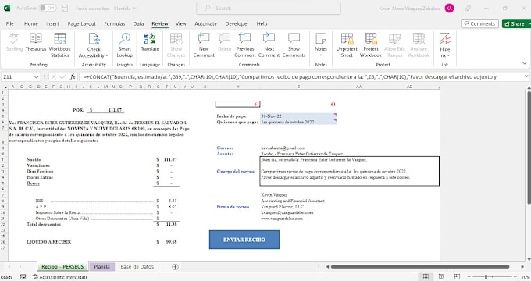This screenshot has width=531, height=281.
Task: Insert a New Comment
Action: click(204, 45)
